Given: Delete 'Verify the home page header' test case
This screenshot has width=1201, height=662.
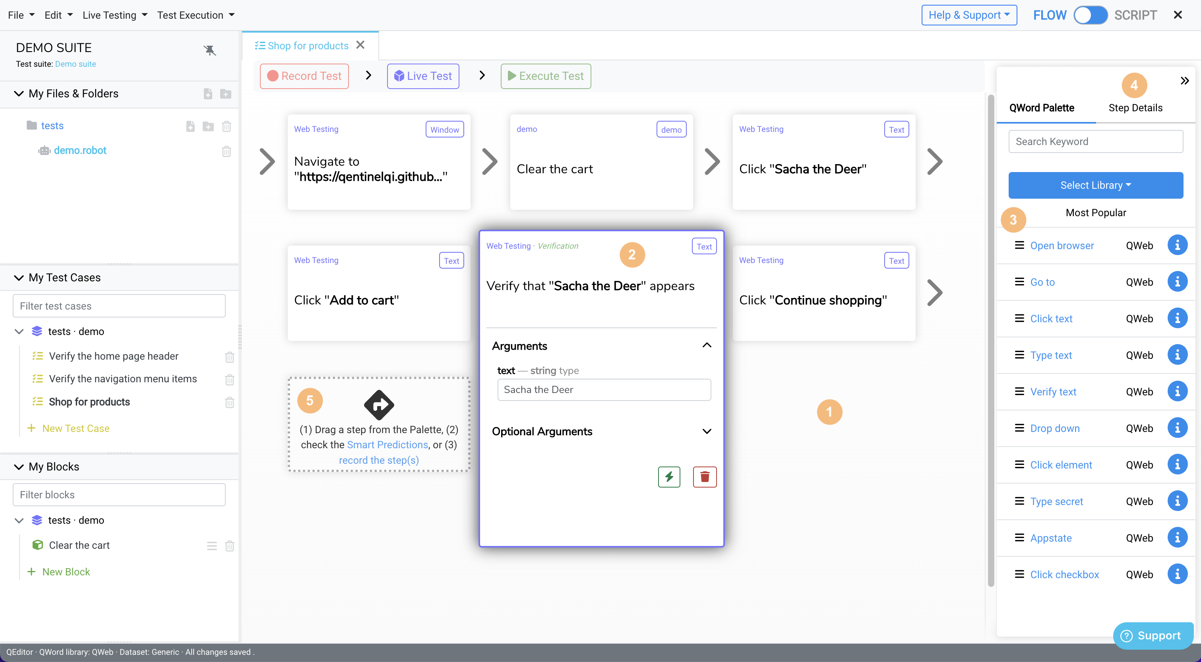Looking at the screenshot, I should coord(229,357).
